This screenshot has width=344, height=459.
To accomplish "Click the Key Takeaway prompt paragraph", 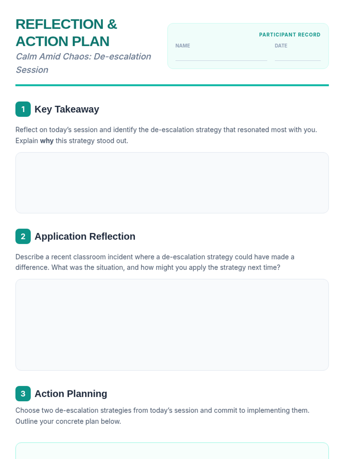I will point(166,135).
